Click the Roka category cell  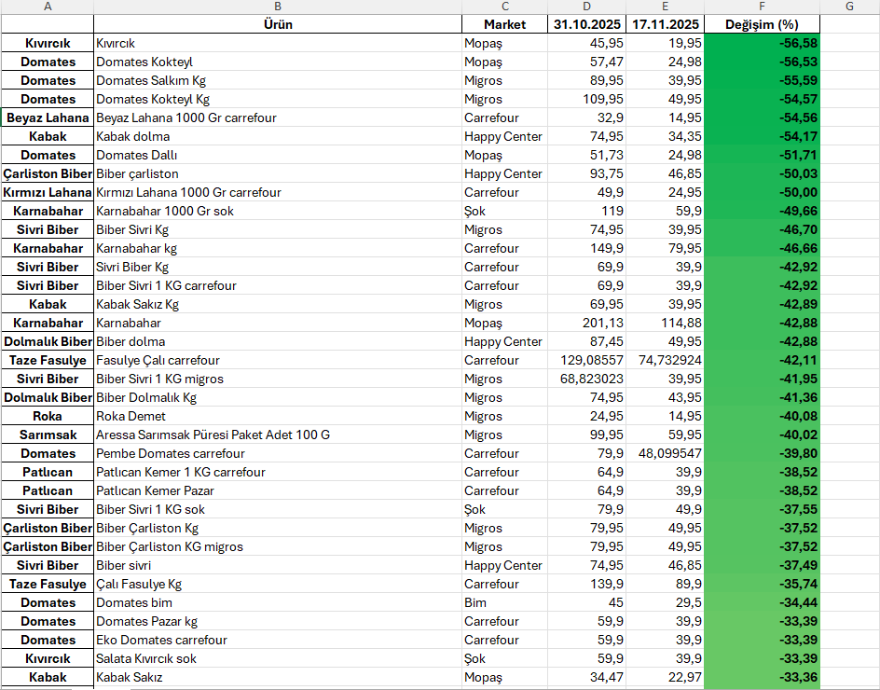pyautogui.click(x=48, y=416)
